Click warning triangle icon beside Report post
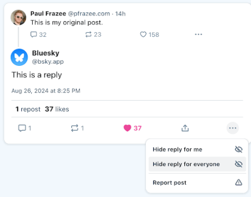 pyautogui.click(x=239, y=182)
